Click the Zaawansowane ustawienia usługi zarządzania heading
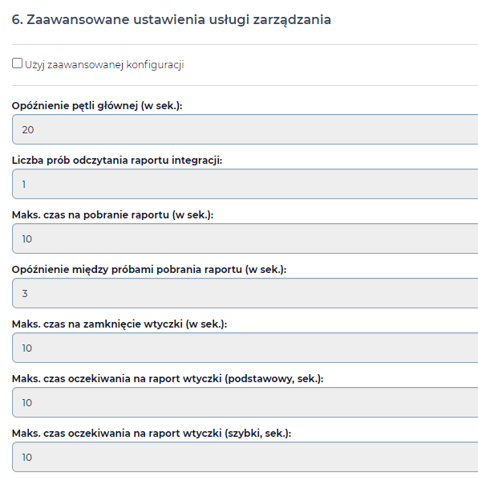 click(172, 19)
